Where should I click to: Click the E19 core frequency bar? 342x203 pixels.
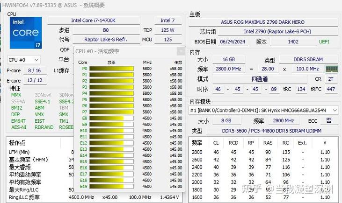click(x=111, y=187)
